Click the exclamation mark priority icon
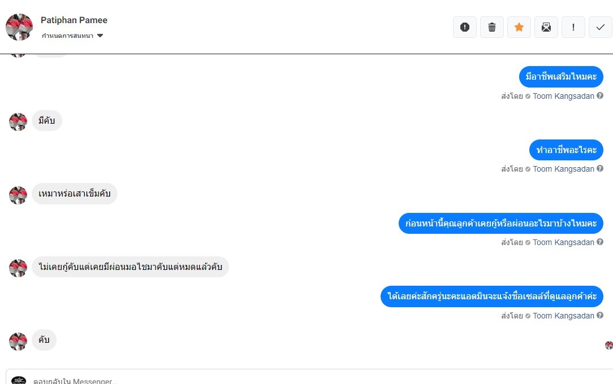The height and width of the screenshot is (384, 613). click(x=573, y=27)
